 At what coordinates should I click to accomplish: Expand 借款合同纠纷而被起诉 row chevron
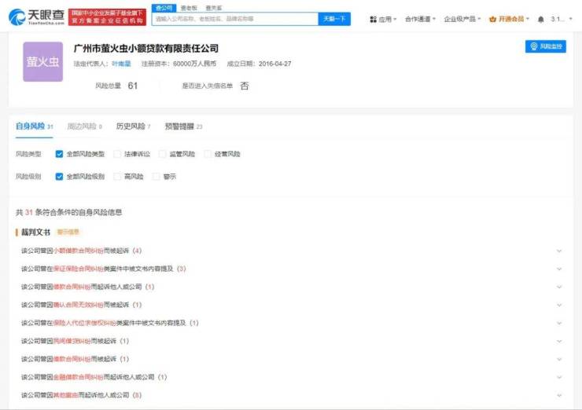pos(559,359)
